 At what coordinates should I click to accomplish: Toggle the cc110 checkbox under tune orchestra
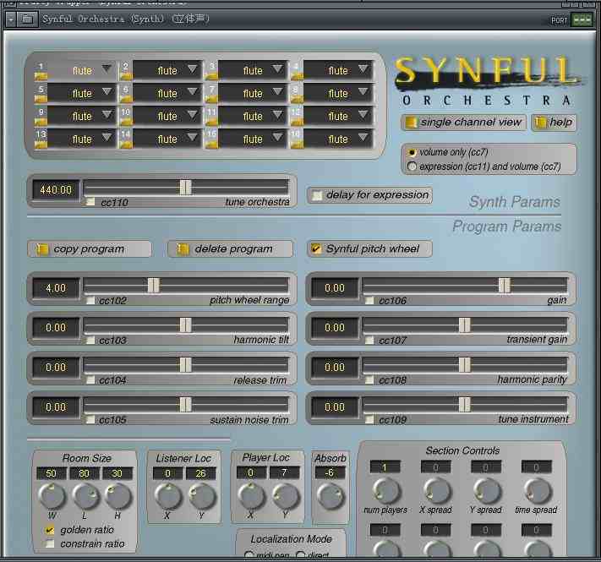point(90,201)
